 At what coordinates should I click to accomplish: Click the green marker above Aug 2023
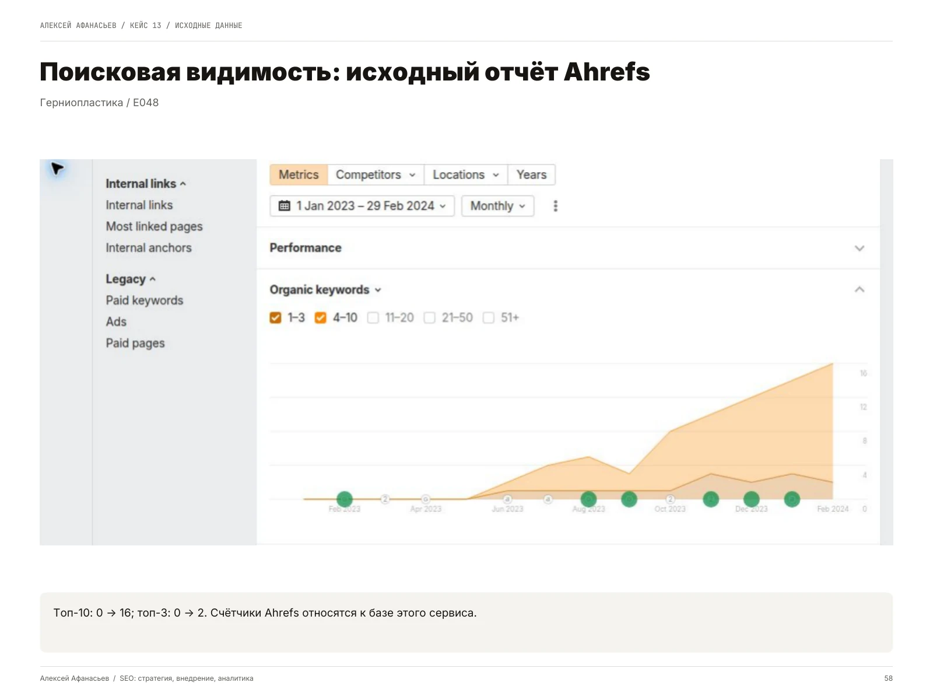(x=588, y=499)
